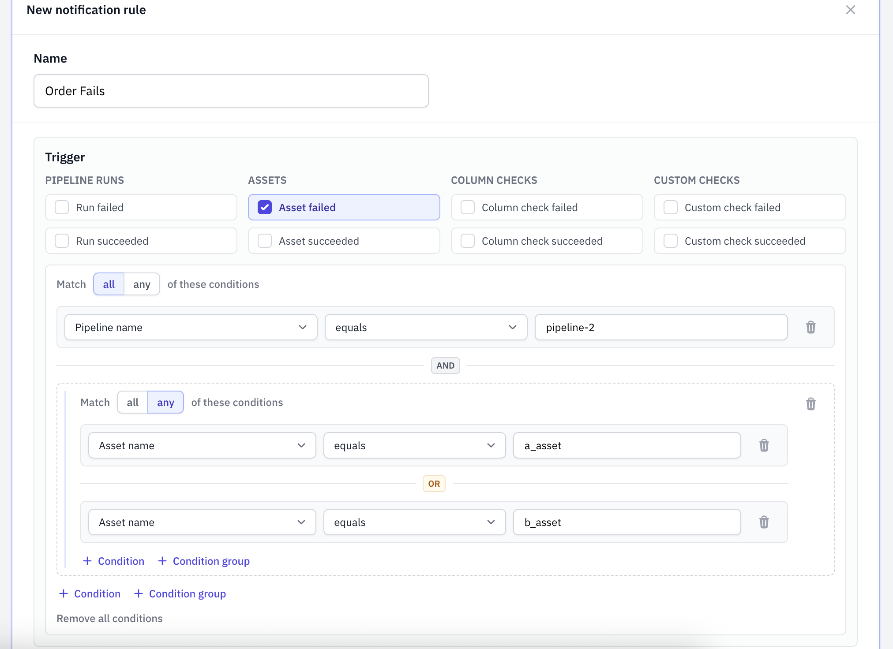Viewport: 893px width, 649px height.
Task: Remove the b_asset condition with trash icon
Action: [764, 522]
